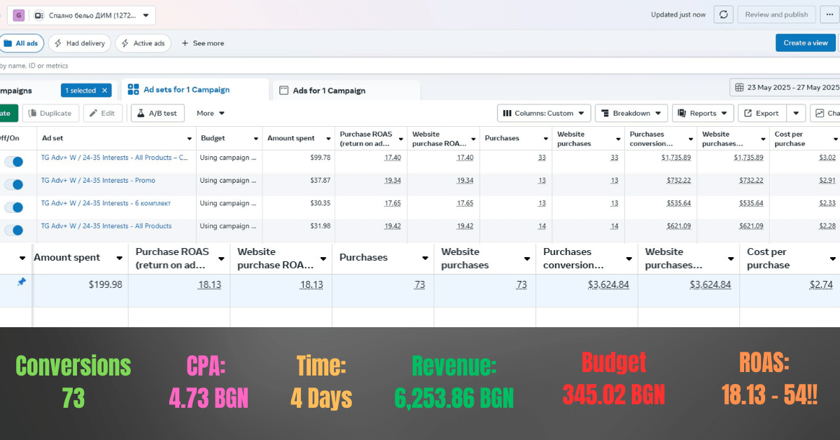
Task: Click the Review and publish button
Action: pyautogui.click(x=776, y=15)
